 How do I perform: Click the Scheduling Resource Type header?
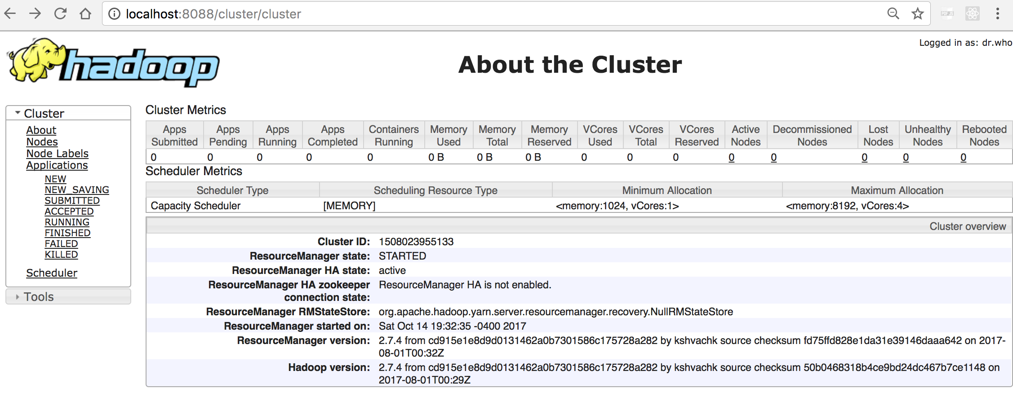click(435, 190)
